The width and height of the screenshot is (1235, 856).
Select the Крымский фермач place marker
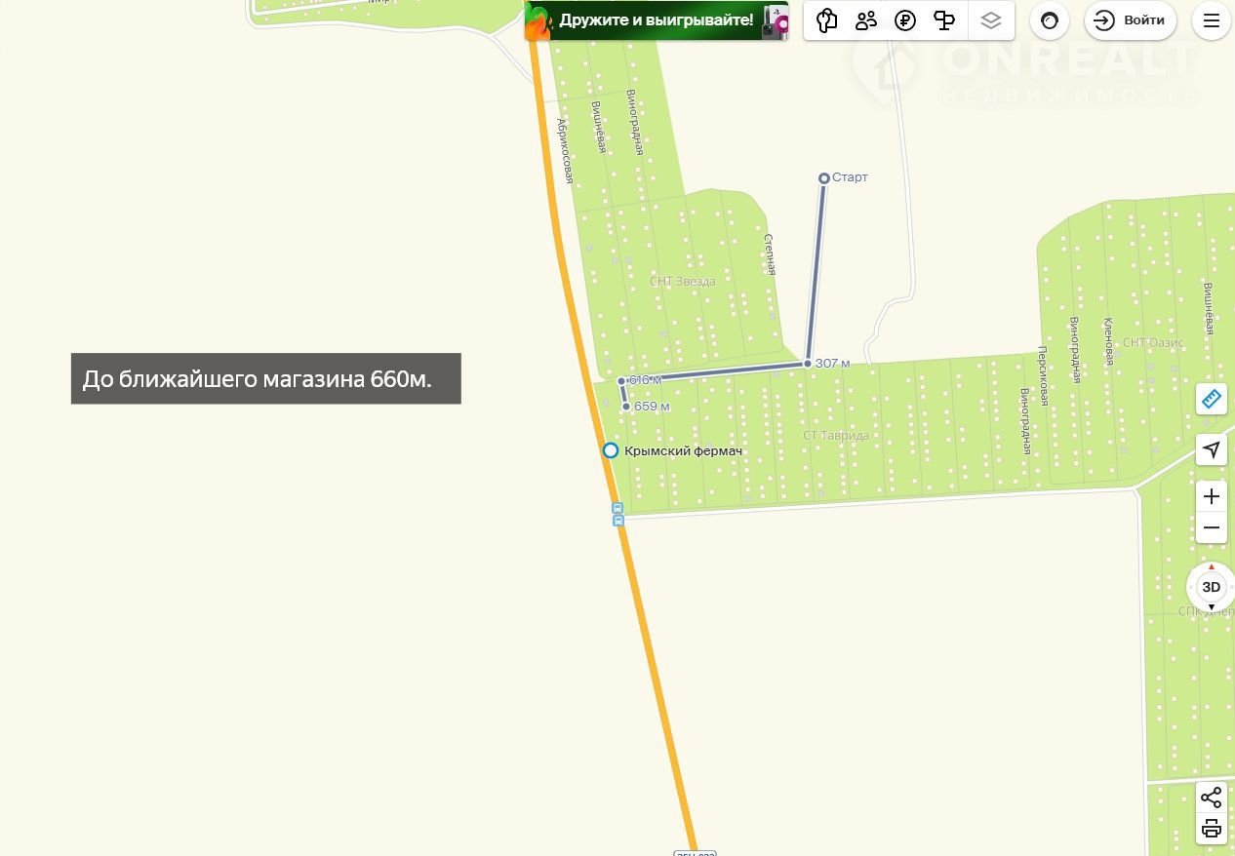point(611,450)
